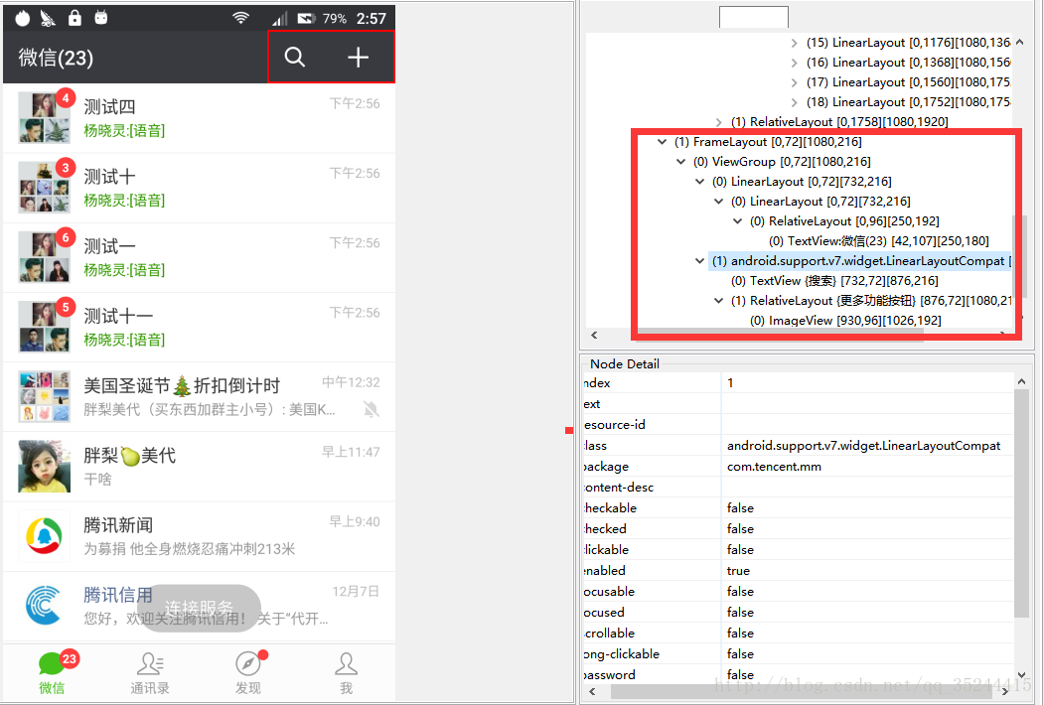Click the blank tab box above hierarchy tree
The width and height of the screenshot is (1044, 705).
point(754,17)
